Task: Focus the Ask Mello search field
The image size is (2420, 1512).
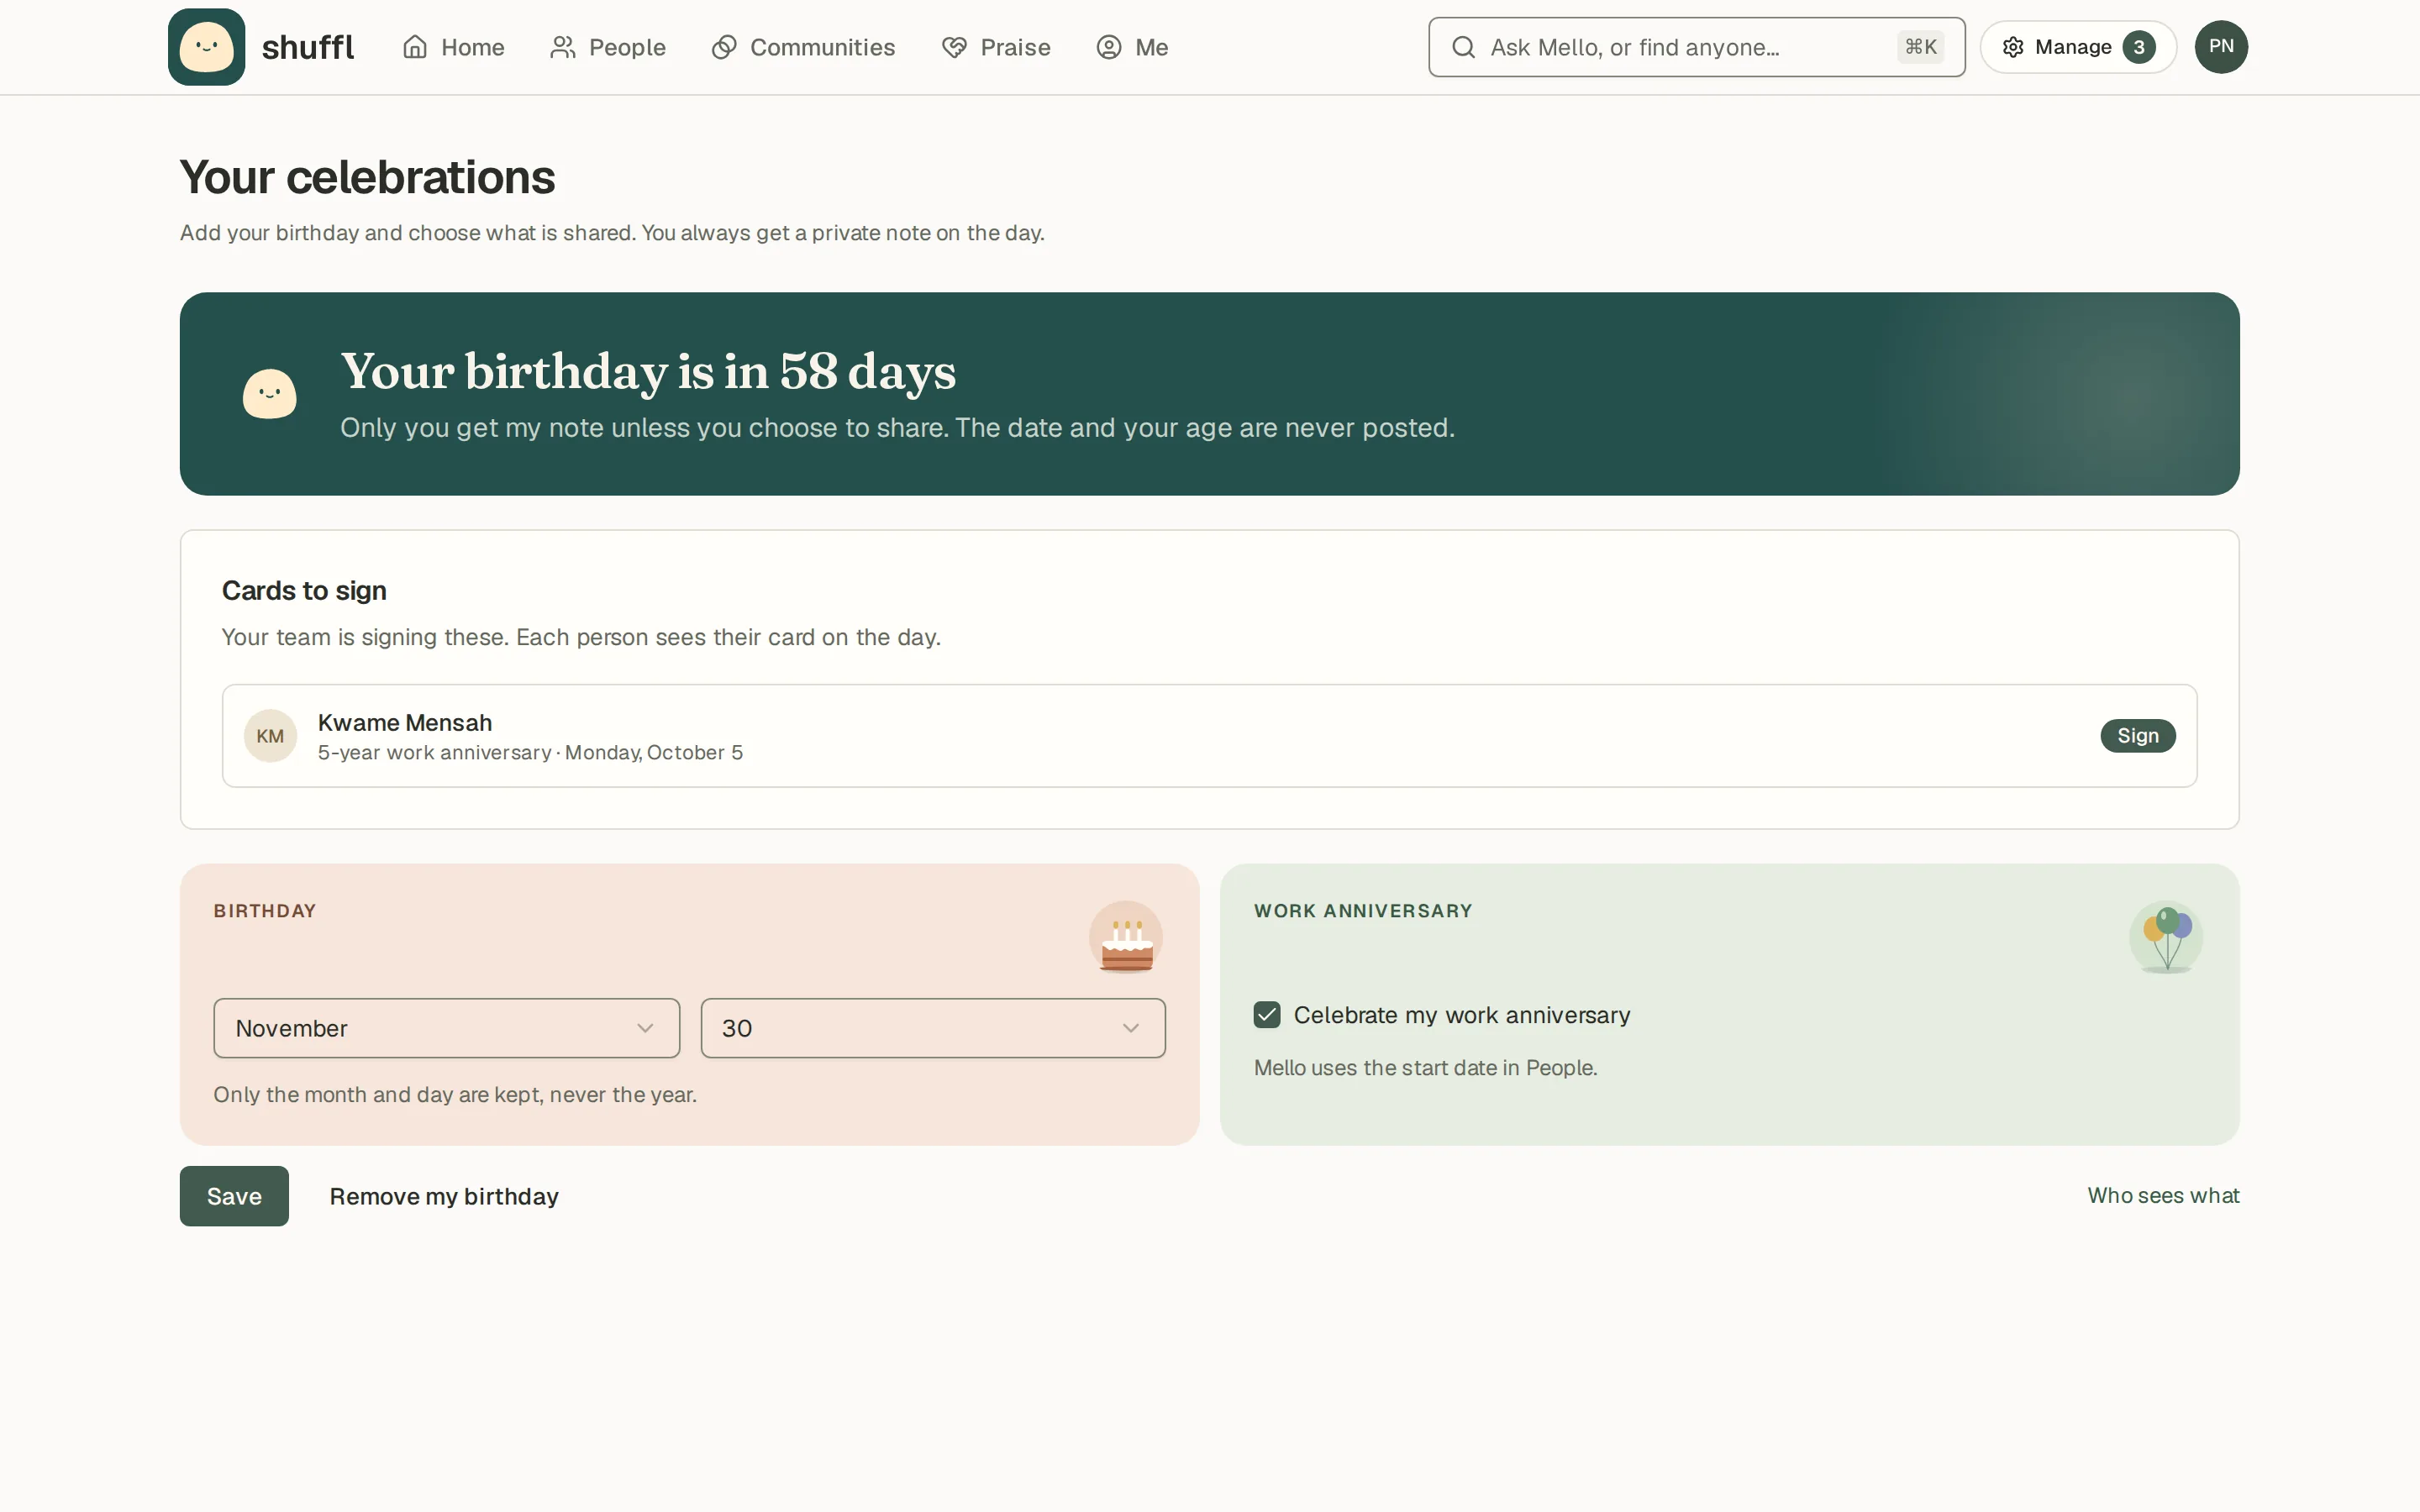Action: click(x=1696, y=47)
